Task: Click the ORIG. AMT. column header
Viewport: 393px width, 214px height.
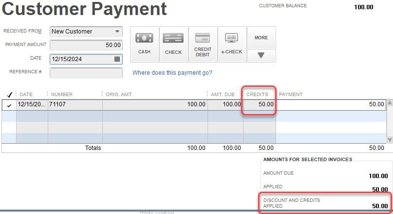Action: (119, 95)
